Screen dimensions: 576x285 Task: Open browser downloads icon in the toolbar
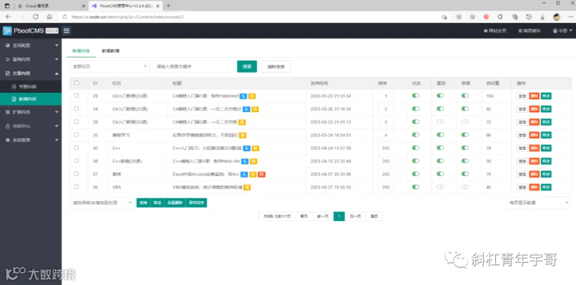pyautogui.click(x=542, y=17)
